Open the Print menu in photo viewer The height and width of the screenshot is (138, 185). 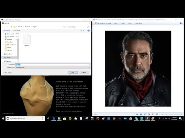pos(130,23)
